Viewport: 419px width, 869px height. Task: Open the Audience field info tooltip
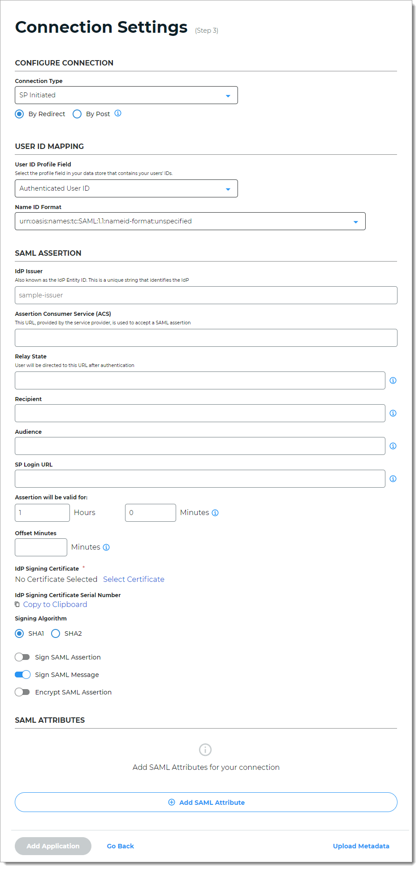[393, 446]
